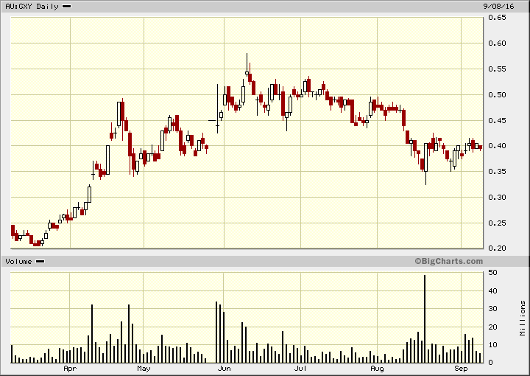Click the long-wick candlestick that gapped up just before the Jun gridline
Screen dimensions: 530x376
pyautogui.click(x=218, y=108)
